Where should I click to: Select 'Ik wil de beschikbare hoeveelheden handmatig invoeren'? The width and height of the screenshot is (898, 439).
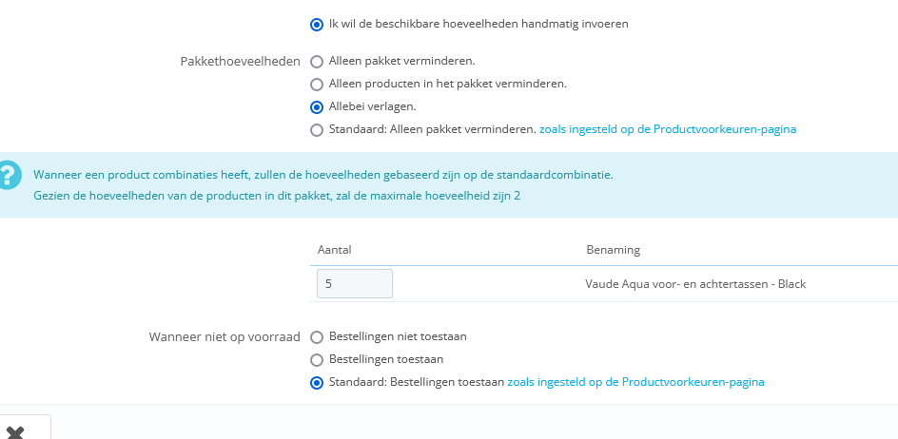(x=317, y=24)
